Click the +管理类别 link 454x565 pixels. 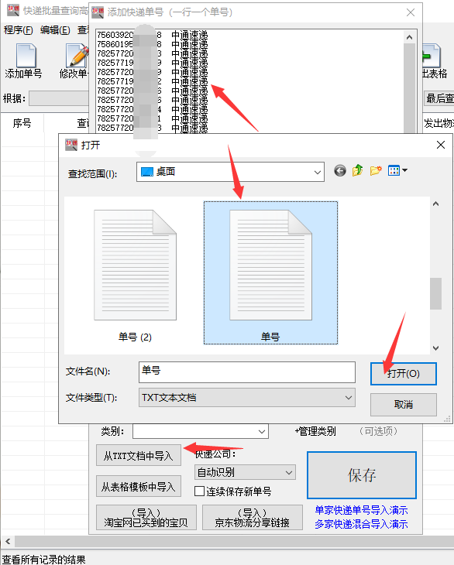coord(315,431)
